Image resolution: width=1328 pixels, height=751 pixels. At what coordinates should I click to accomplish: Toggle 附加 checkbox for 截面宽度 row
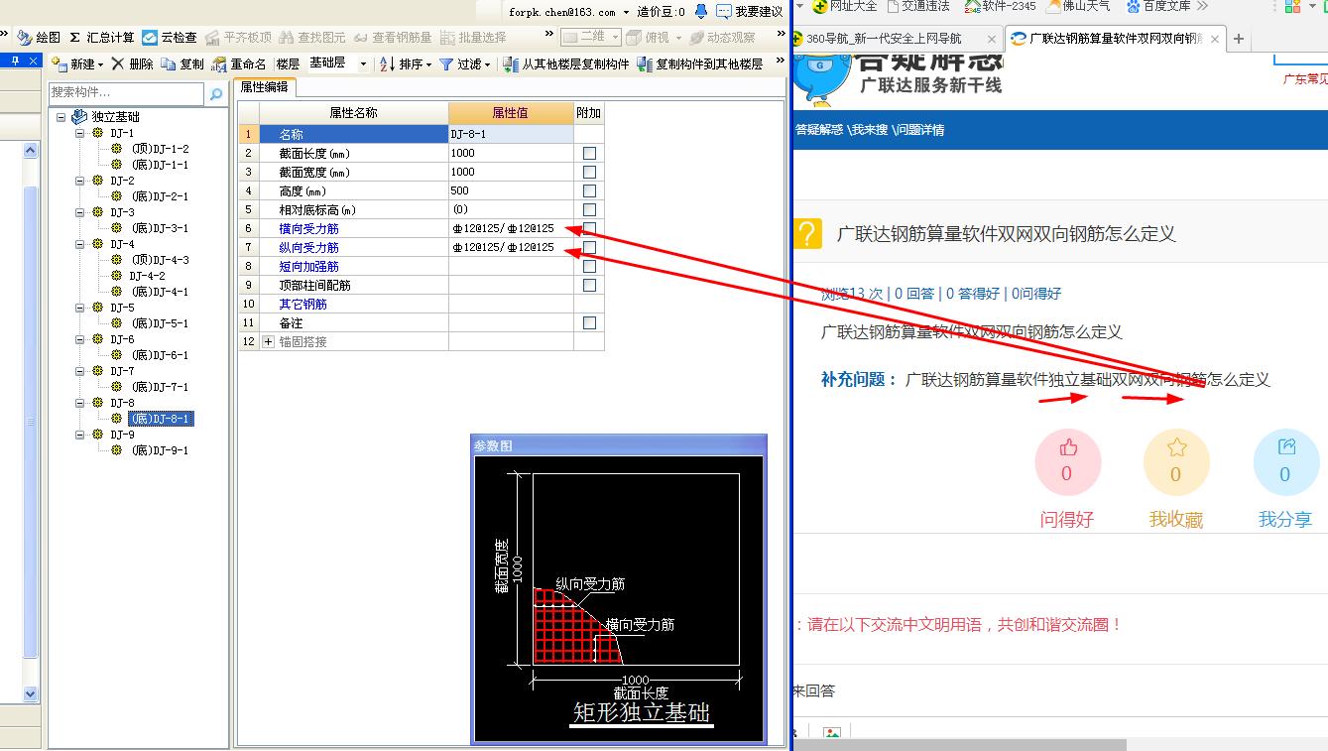click(589, 172)
